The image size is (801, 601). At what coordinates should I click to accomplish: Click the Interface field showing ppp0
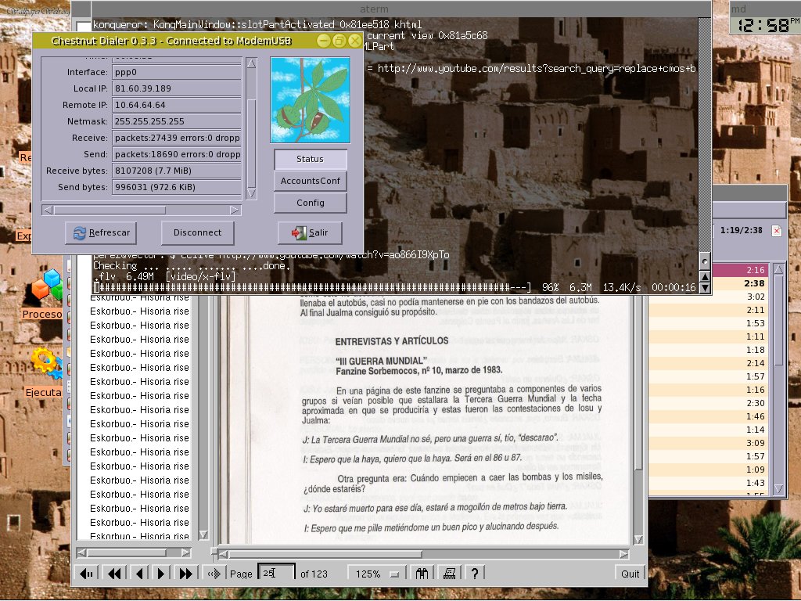tap(177, 72)
